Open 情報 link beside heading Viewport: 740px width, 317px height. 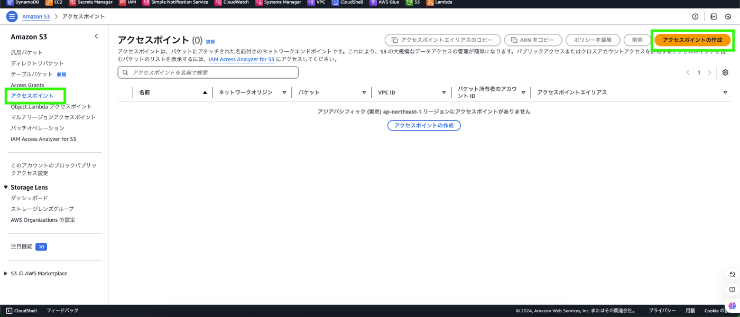210,42
